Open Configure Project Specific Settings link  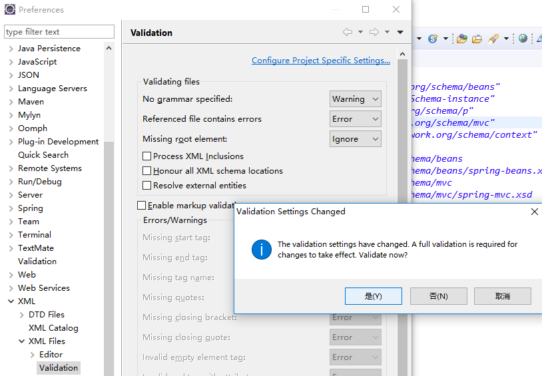click(x=321, y=61)
